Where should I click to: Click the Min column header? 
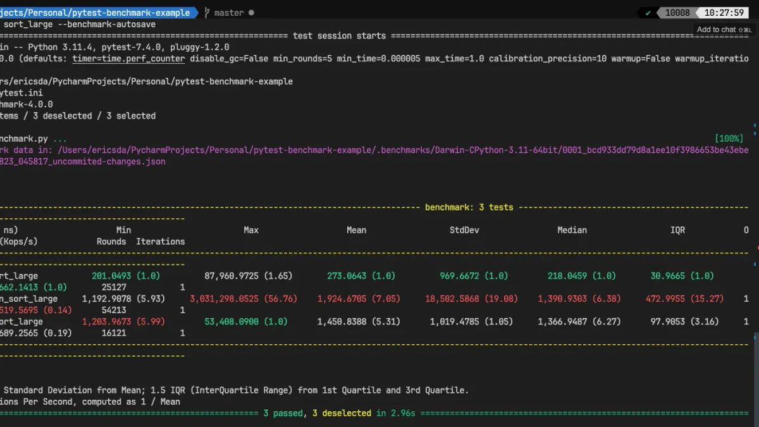pos(124,230)
